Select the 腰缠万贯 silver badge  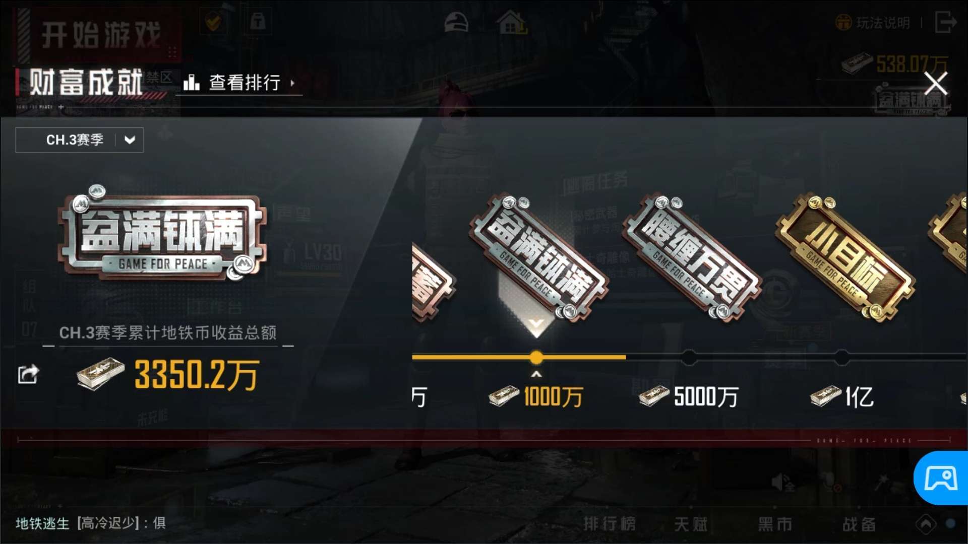pyautogui.click(x=692, y=257)
